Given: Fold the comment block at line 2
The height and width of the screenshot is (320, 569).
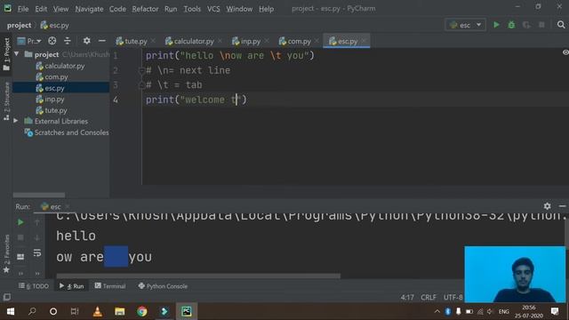Looking at the screenshot, I should point(141,70).
